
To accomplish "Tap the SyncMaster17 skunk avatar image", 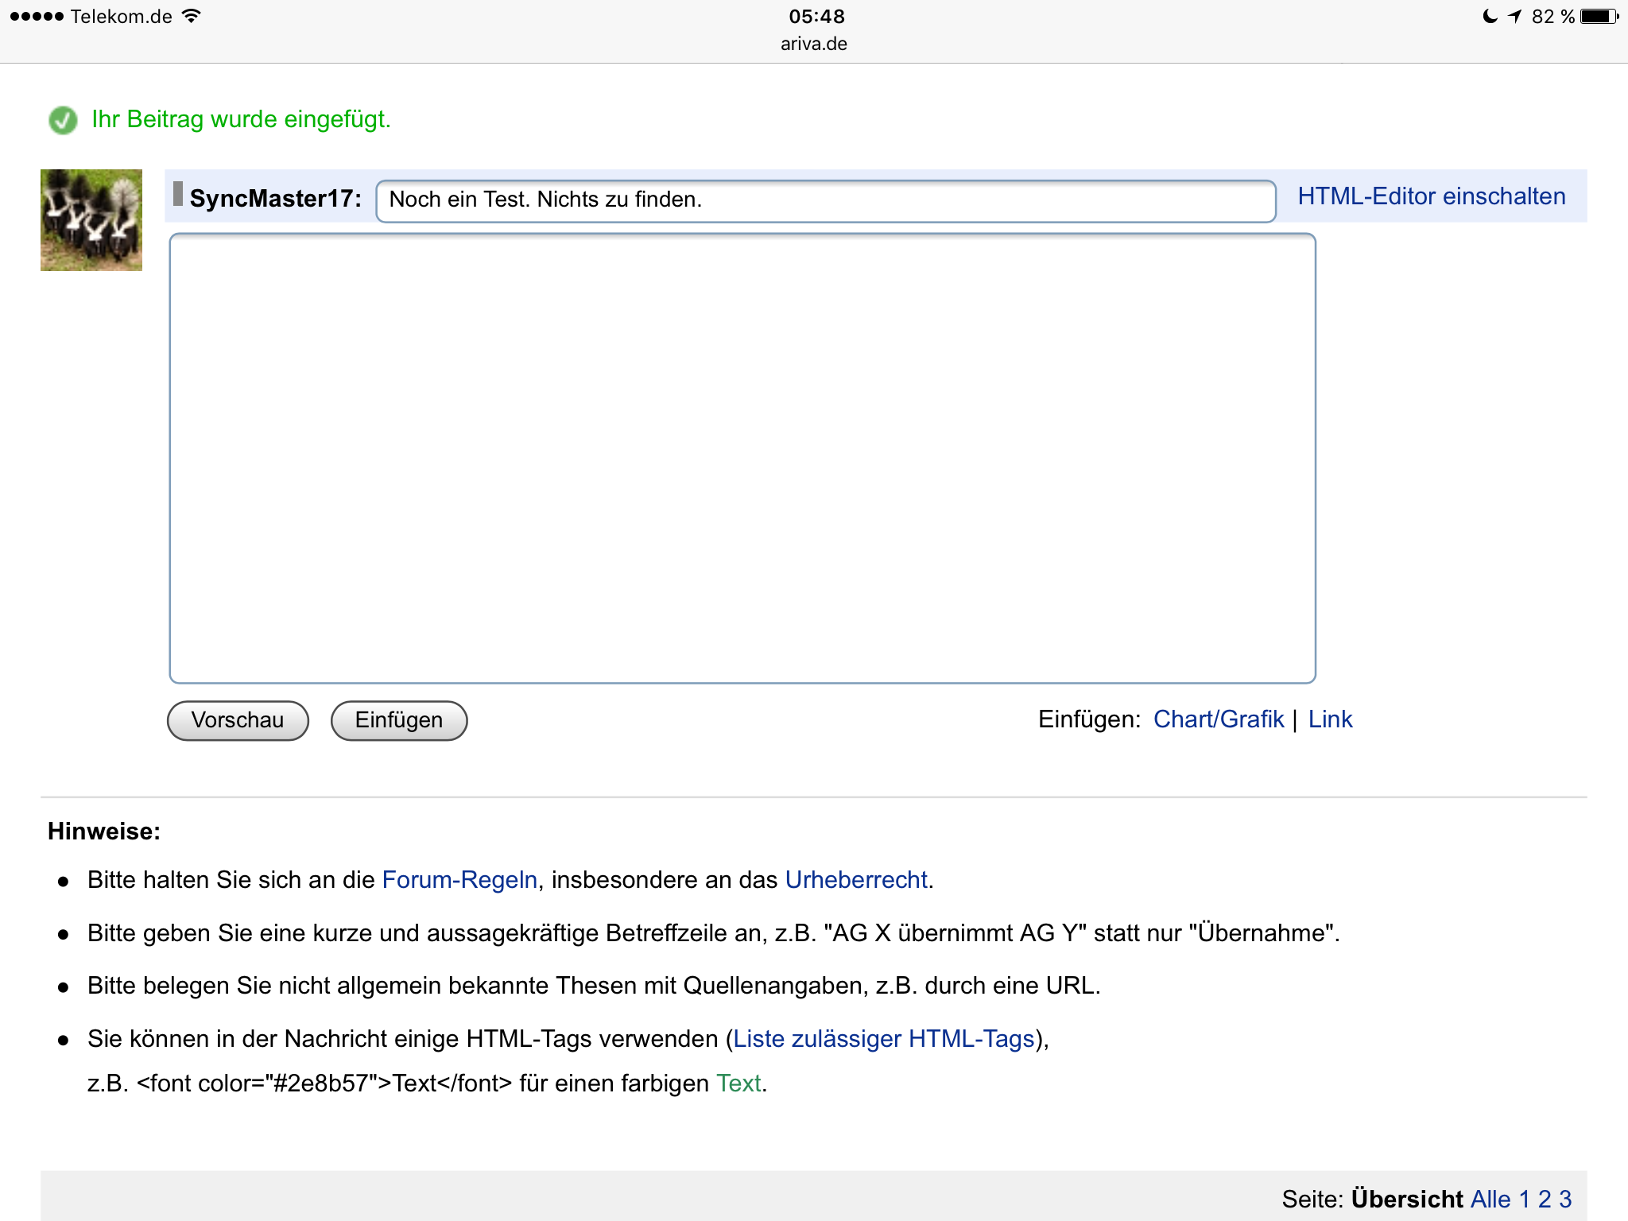I will (91, 220).
